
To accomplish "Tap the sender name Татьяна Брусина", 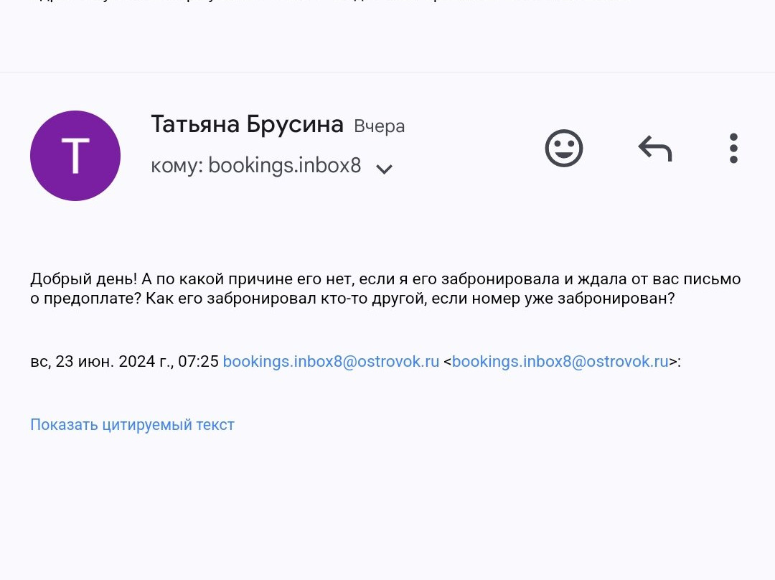I will coord(247,124).
